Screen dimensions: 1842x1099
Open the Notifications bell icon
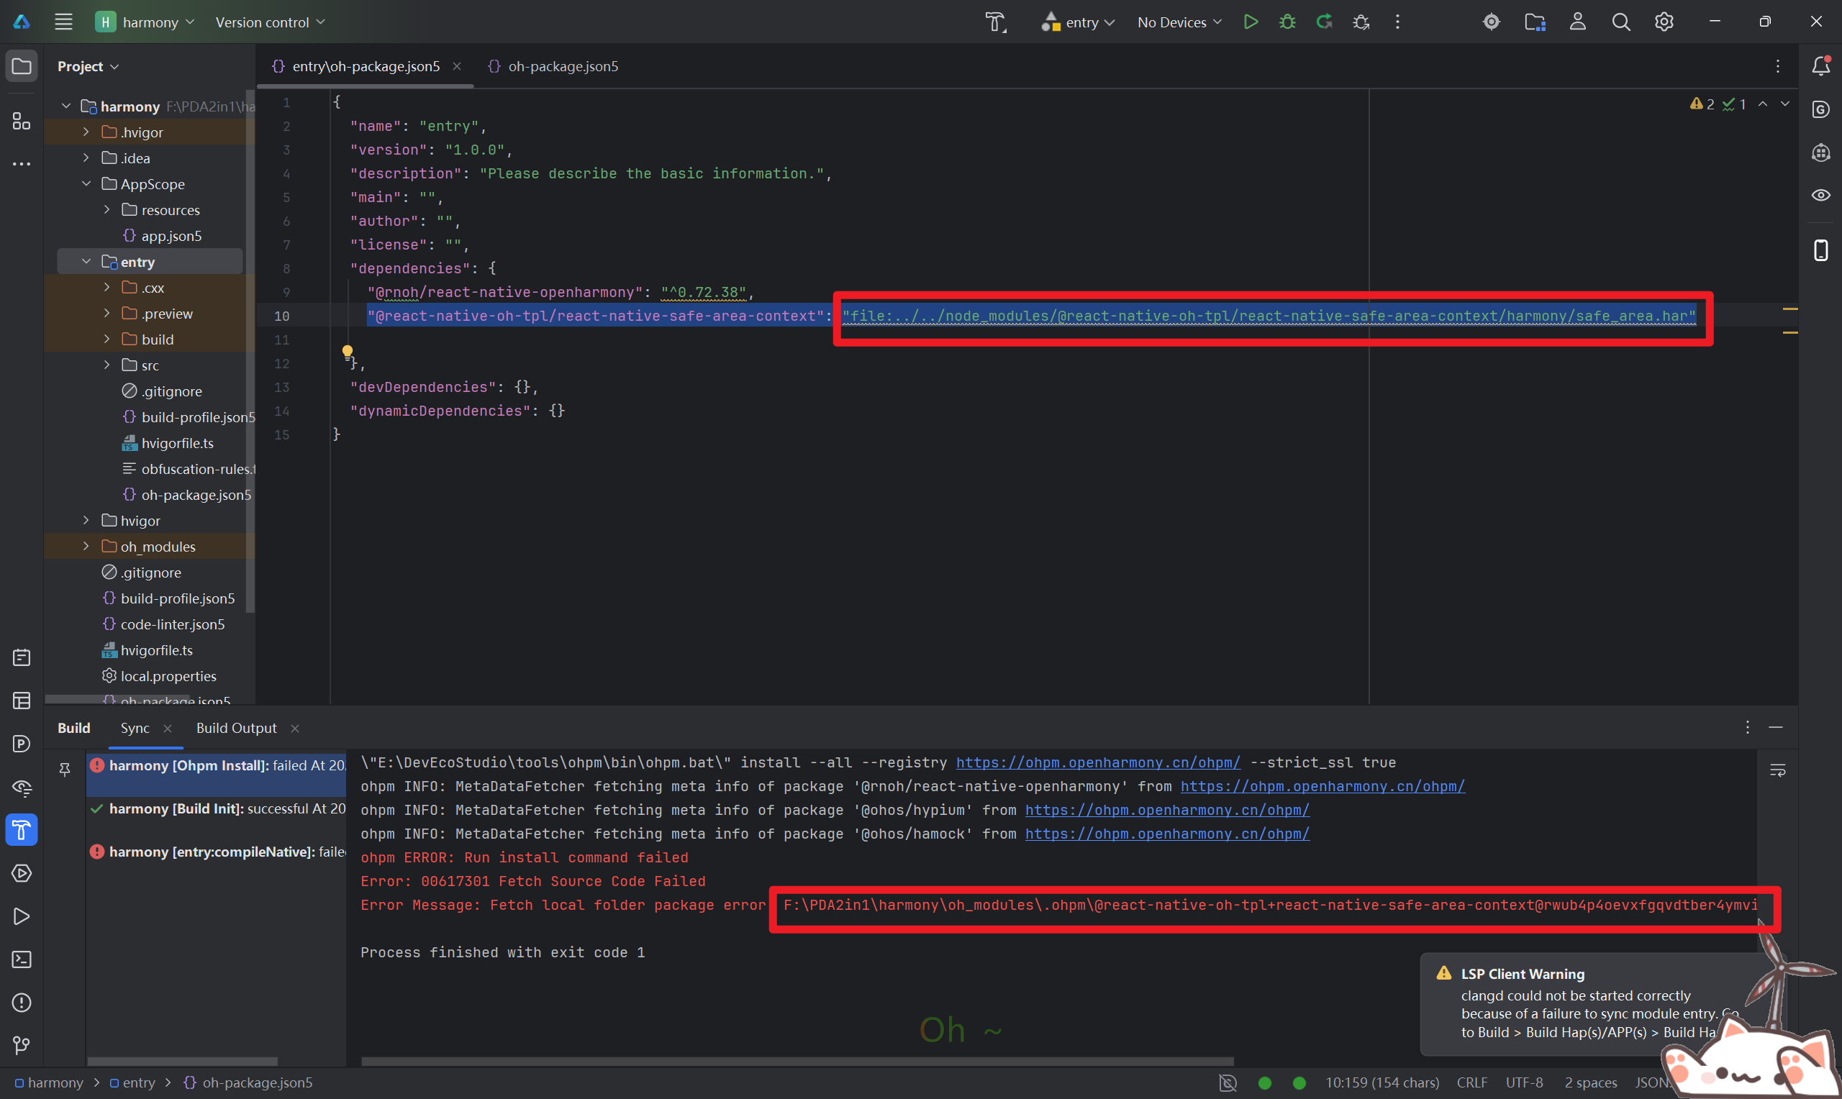pyautogui.click(x=1820, y=67)
